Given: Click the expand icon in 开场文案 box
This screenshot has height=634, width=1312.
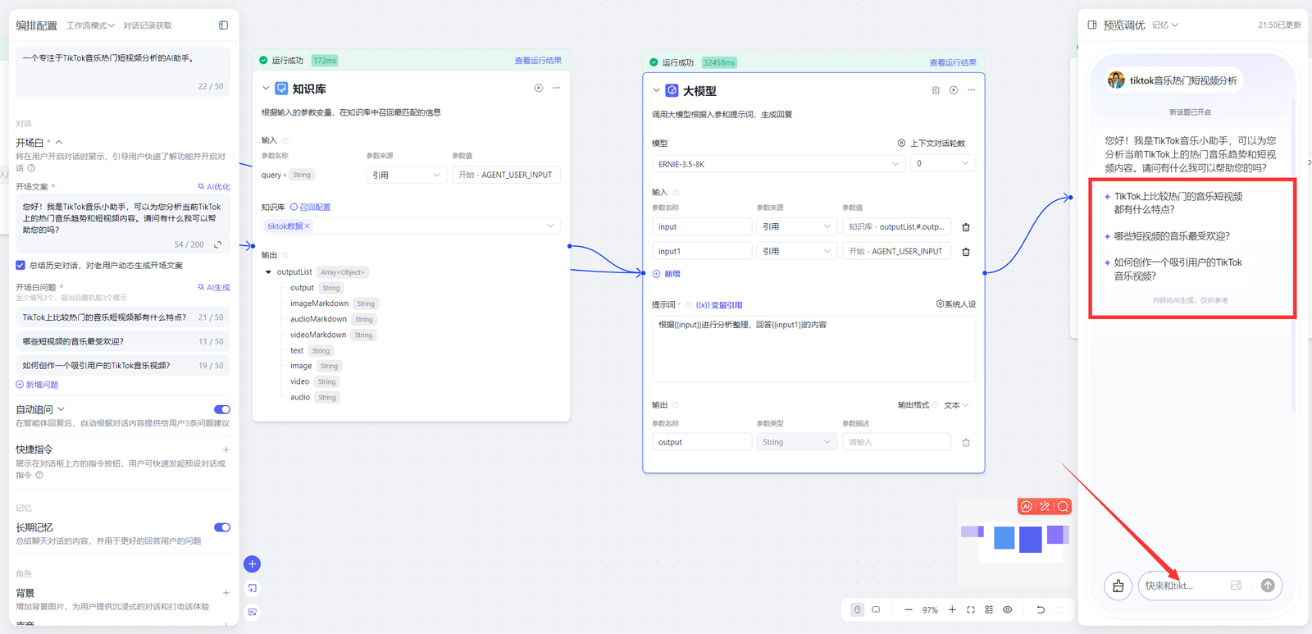Looking at the screenshot, I should [x=218, y=244].
